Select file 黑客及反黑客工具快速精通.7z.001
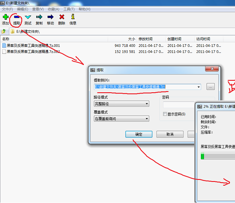The image size is (235, 203). (x=33, y=45)
